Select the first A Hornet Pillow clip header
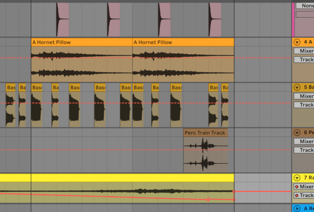Viewport: 314px width, 212px height. click(x=81, y=42)
